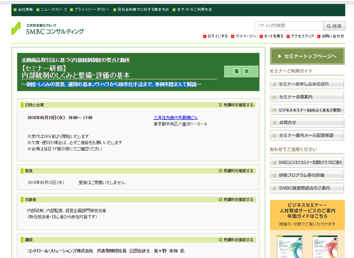Click セミナーお申し込みの流れ button
The width and height of the screenshot is (354, 258).
(x=307, y=84)
